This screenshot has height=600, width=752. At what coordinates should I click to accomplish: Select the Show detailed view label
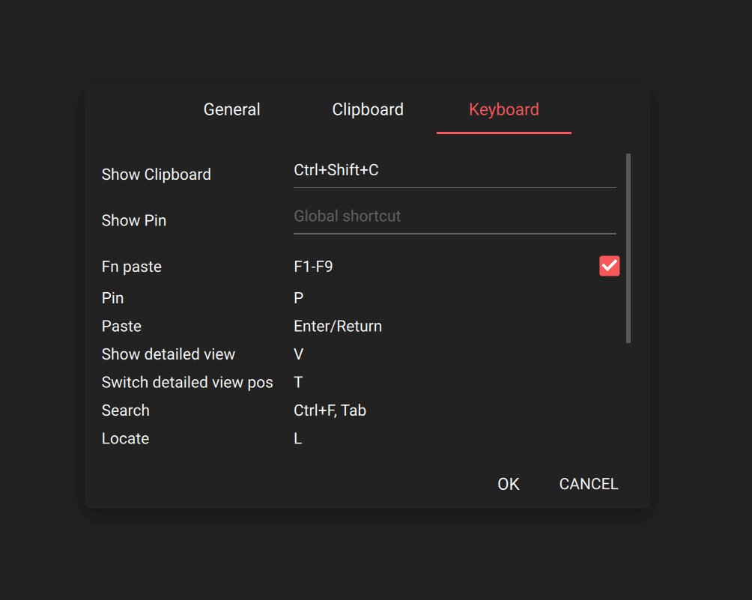[x=169, y=354]
